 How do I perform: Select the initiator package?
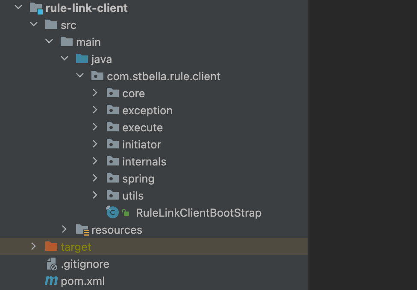(x=141, y=145)
